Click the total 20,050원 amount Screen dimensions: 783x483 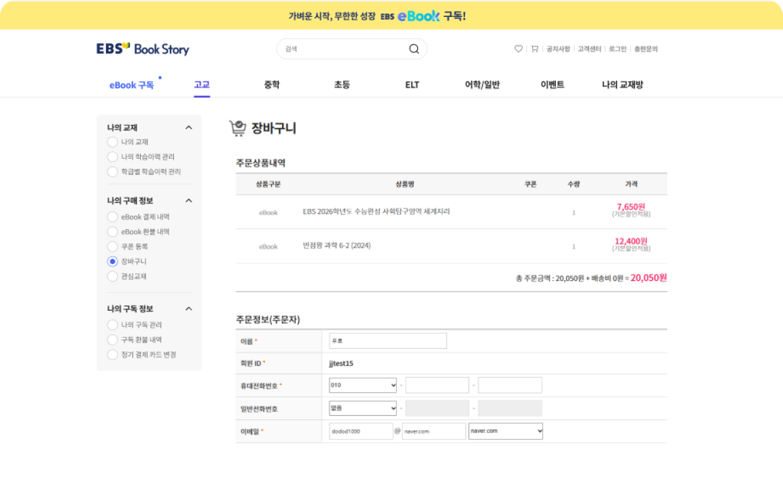648,277
